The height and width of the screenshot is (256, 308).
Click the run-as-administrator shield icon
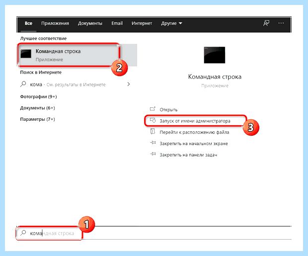[153, 120]
